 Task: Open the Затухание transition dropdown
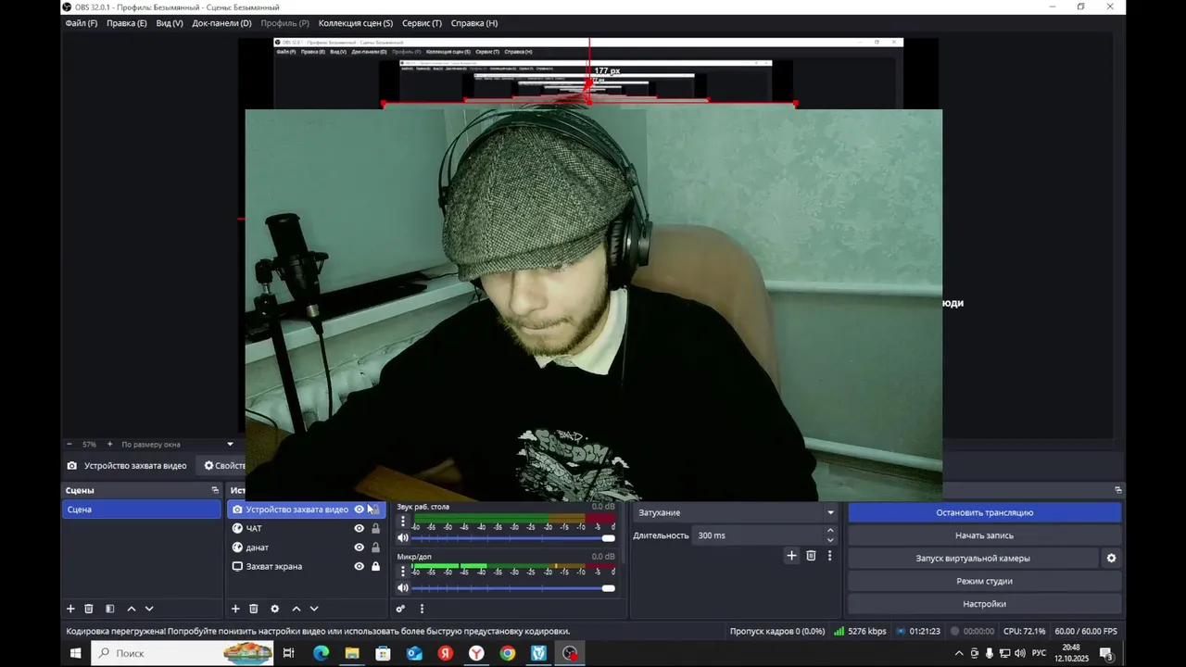click(736, 512)
